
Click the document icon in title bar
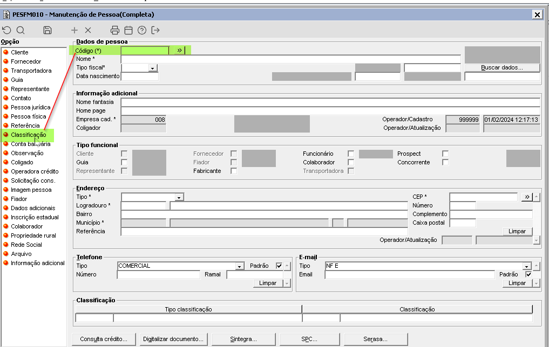(6, 15)
